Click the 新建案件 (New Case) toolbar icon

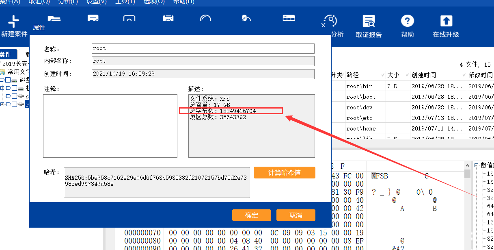[x=14, y=27]
